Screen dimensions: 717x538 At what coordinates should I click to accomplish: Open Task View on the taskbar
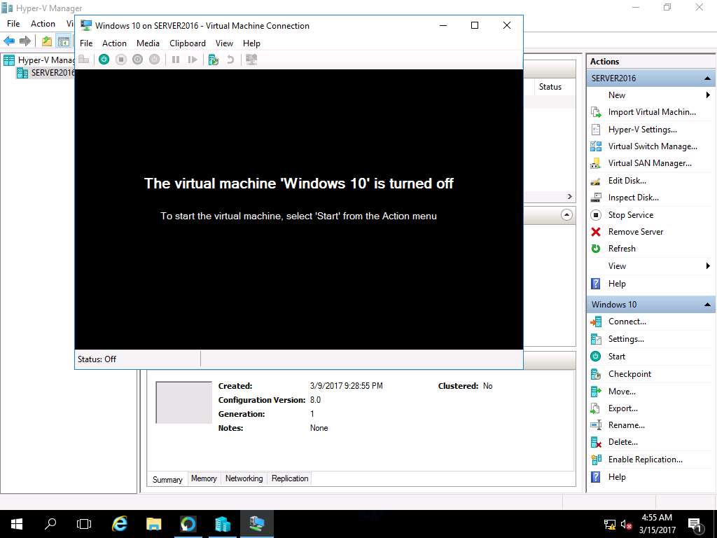point(84,524)
